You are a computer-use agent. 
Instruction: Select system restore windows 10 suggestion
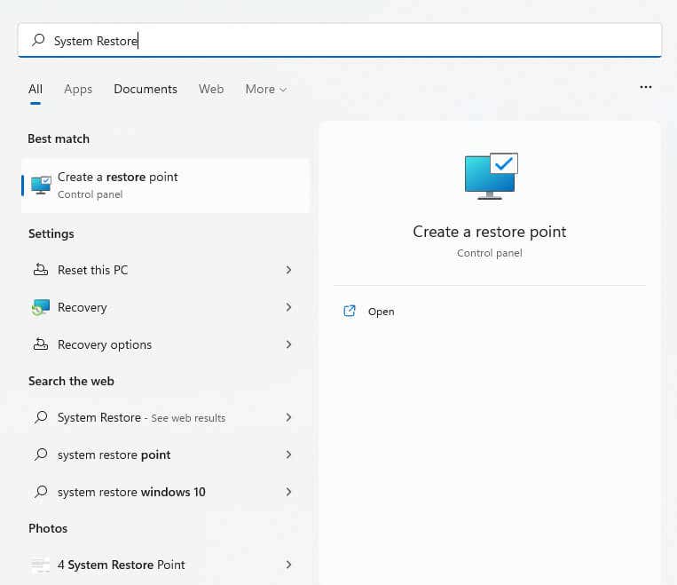[165, 492]
